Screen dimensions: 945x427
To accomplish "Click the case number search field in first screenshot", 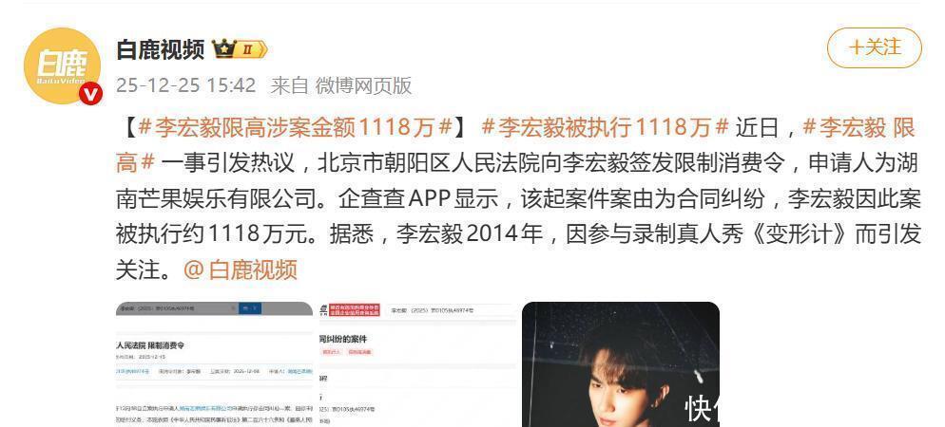I will click(178, 308).
